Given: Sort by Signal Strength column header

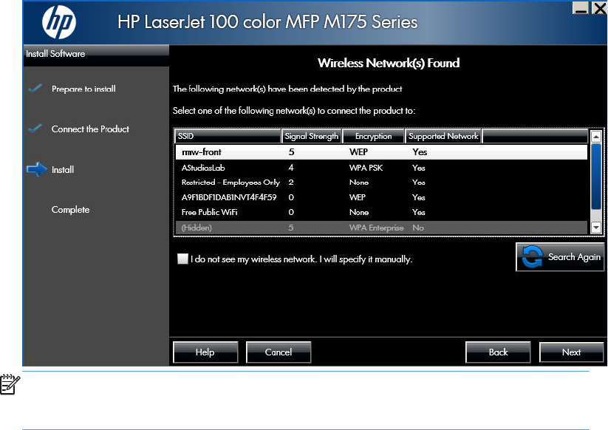Looking at the screenshot, I should click(311, 136).
